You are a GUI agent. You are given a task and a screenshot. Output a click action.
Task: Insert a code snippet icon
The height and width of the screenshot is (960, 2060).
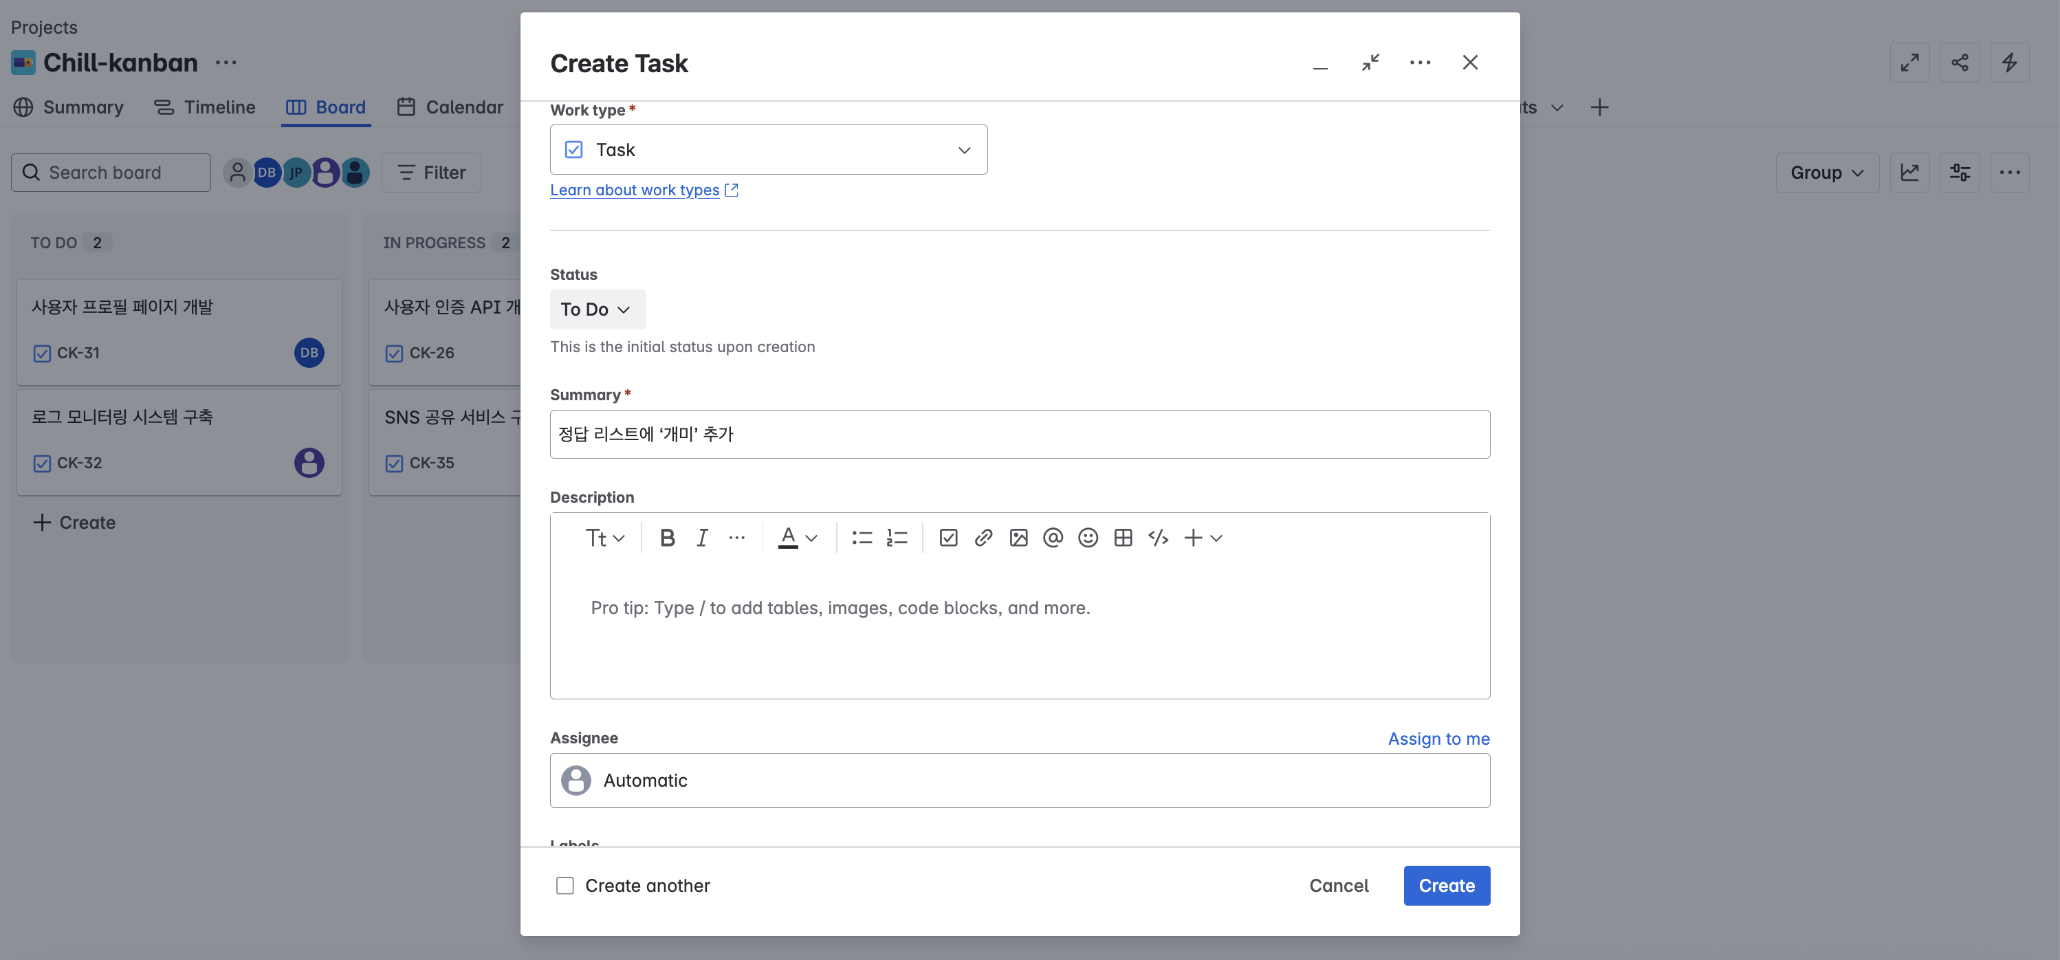(1157, 538)
